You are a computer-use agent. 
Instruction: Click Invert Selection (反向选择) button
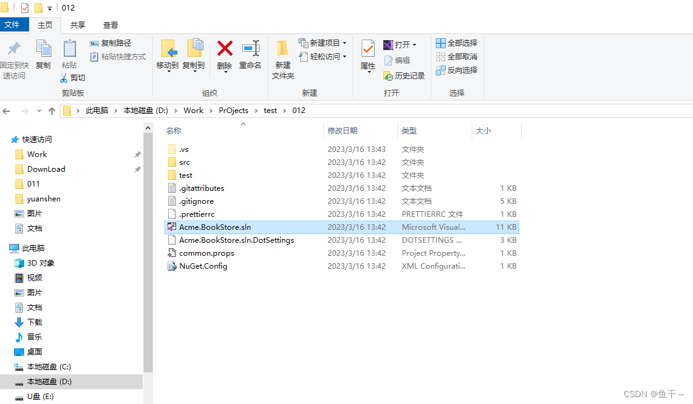coord(457,70)
